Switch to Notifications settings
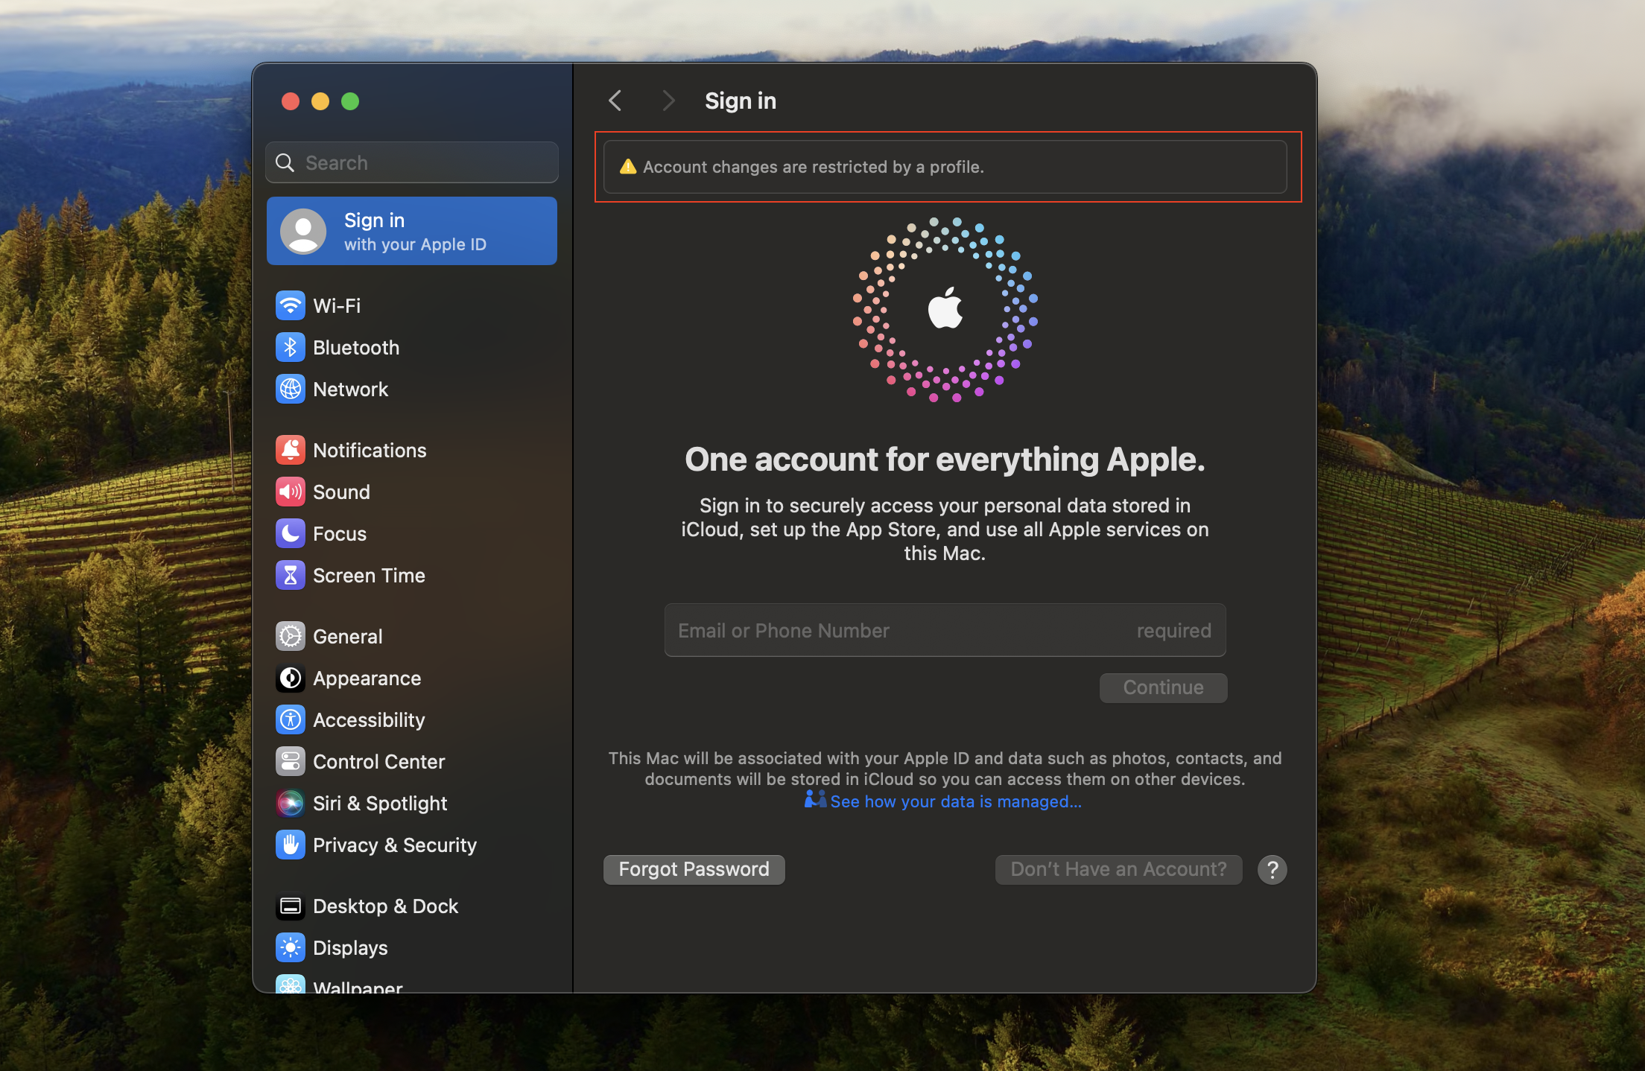The width and height of the screenshot is (1645, 1071). coord(412,450)
